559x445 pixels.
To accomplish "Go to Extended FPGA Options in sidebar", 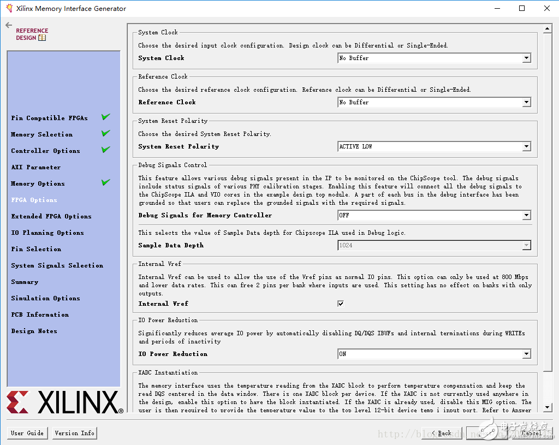I will pyautogui.click(x=51, y=216).
